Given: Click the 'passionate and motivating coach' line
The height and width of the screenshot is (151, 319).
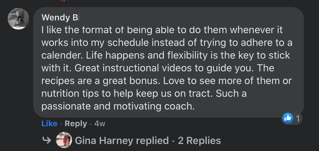Looking at the screenshot, I should [118, 106].
